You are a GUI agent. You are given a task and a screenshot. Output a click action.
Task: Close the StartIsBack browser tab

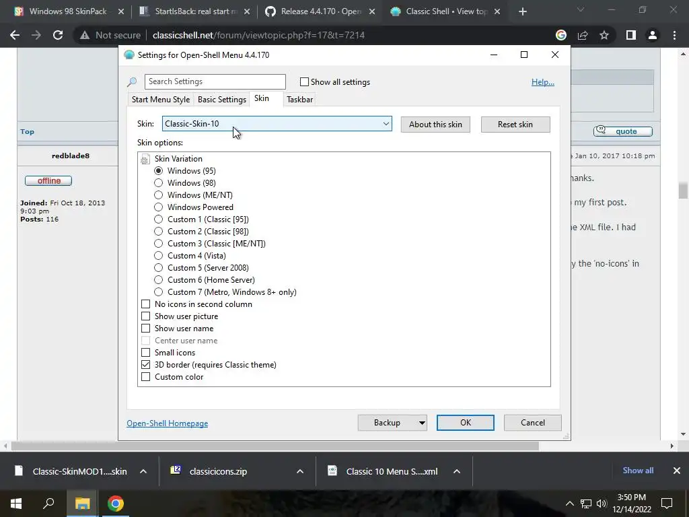tap(247, 11)
